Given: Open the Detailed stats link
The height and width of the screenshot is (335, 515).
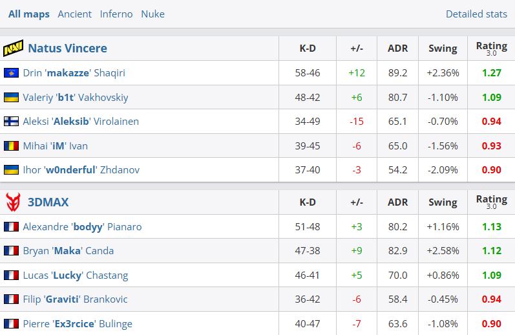Looking at the screenshot, I should click(476, 14).
